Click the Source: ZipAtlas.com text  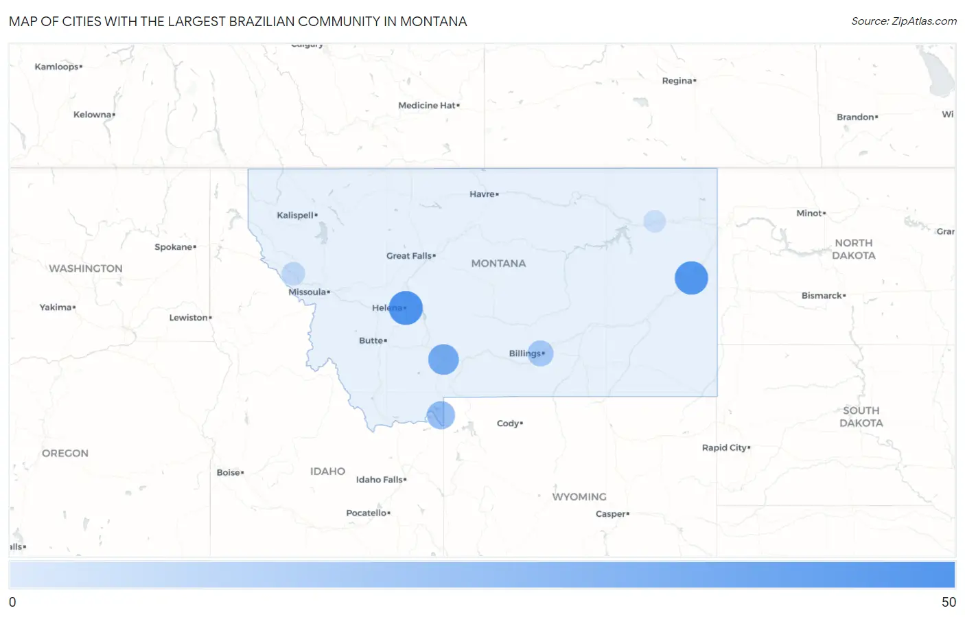904,21
